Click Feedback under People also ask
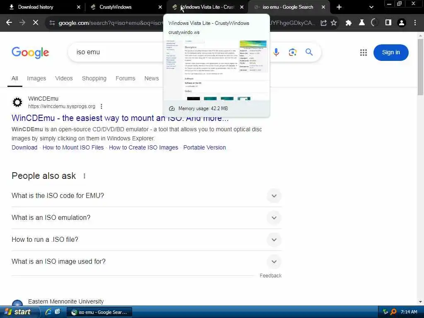 (x=270, y=276)
